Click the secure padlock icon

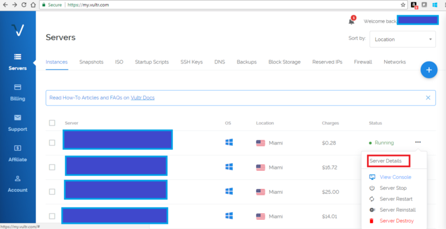(43, 5)
